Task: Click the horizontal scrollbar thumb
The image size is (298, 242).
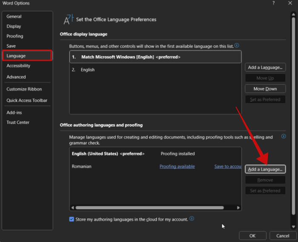Action: 149,208
